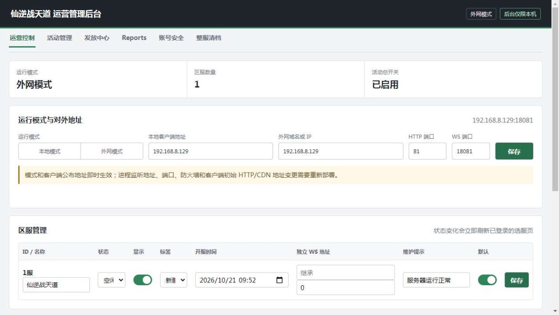This screenshot has width=559, height=315.
Task: Click the 开服时间 column header
Action: pyautogui.click(x=206, y=252)
